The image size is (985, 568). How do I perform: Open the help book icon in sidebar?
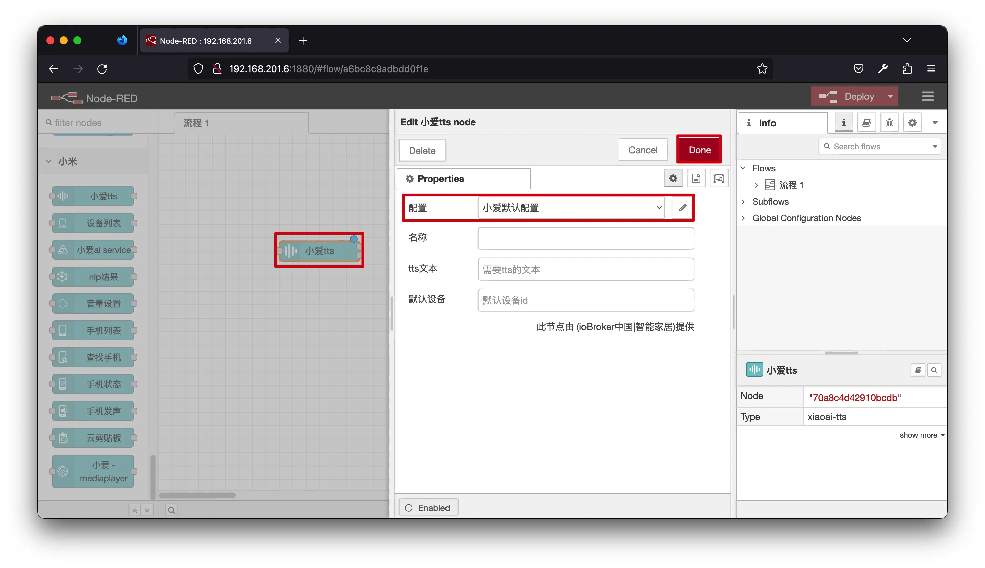pos(866,123)
